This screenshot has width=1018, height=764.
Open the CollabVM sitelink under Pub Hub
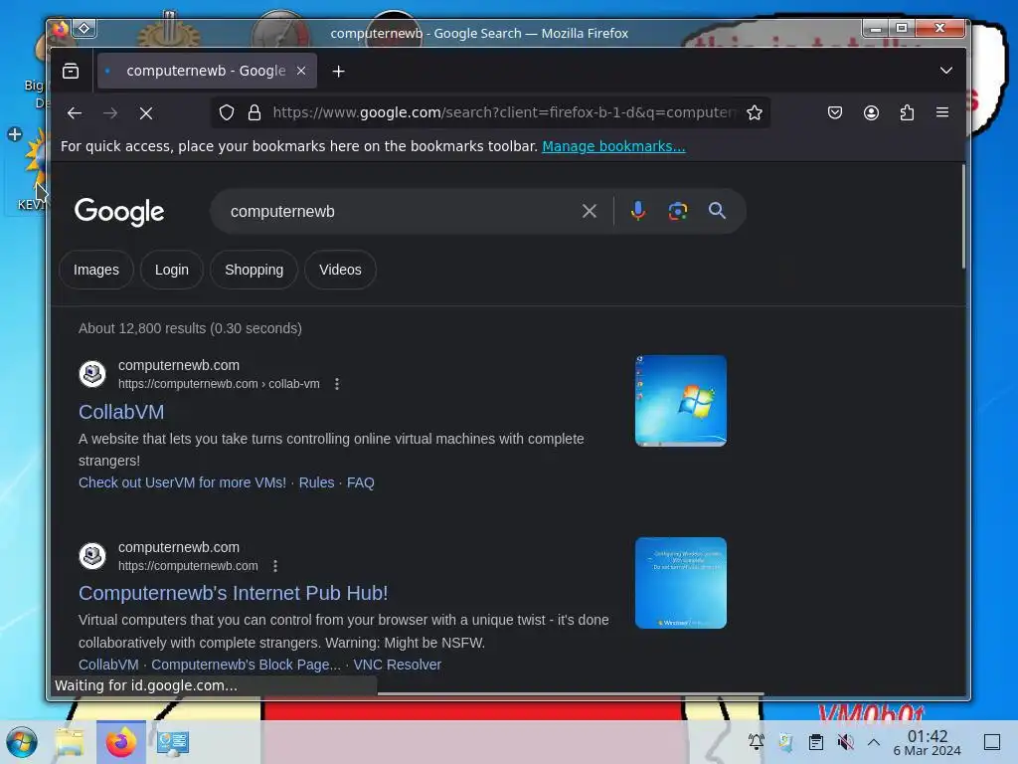pos(108,665)
